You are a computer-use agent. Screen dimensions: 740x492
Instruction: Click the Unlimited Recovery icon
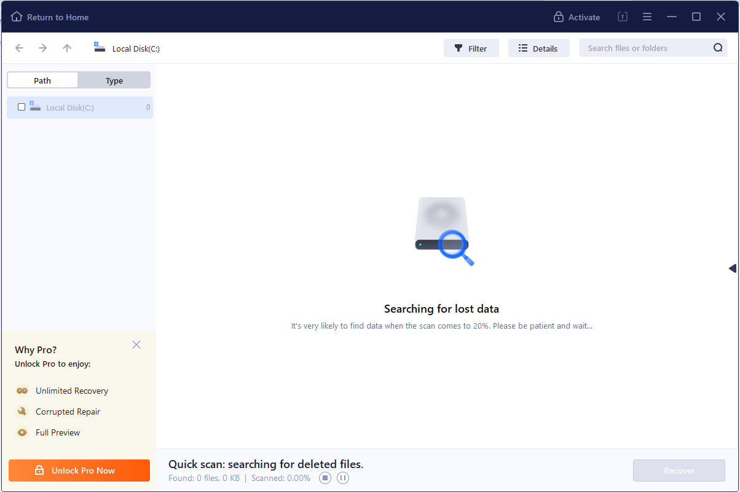click(22, 391)
